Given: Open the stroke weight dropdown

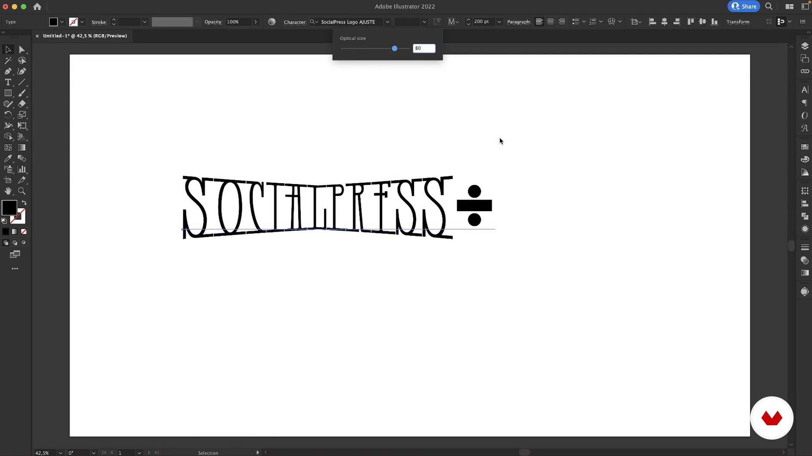Looking at the screenshot, I should pyautogui.click(x=145, y=22).
